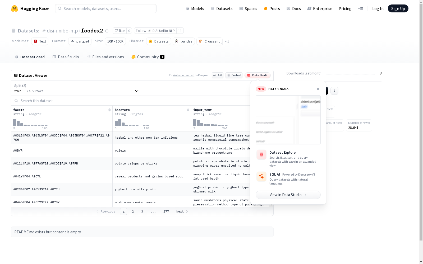Click the Log In link
423x264 pixels.
coord(378,8)
